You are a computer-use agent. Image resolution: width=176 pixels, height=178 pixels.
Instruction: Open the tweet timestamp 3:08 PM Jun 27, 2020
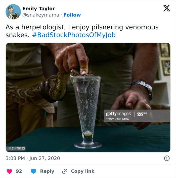pos(33,158)
